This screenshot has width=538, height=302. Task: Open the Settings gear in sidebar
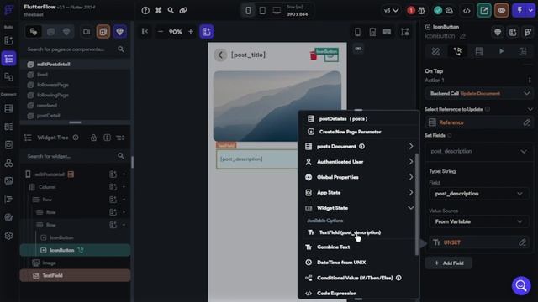(x=8, y=236)
